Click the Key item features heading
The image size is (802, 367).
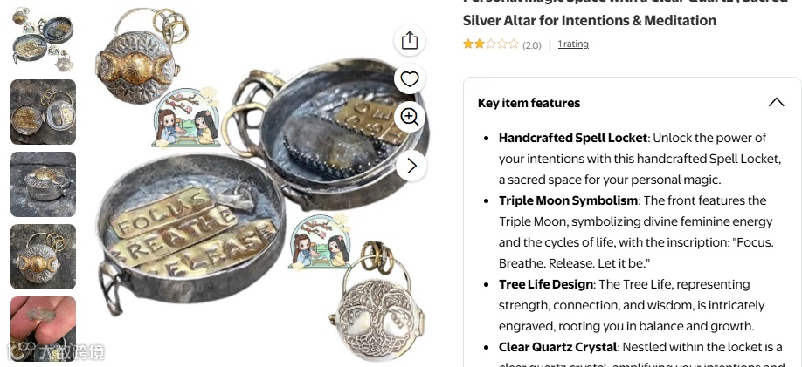tap(529, 103)
